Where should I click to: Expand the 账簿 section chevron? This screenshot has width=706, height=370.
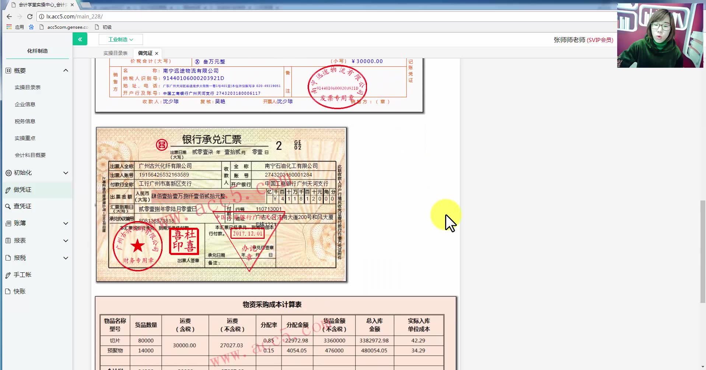[x=66, y=223]
